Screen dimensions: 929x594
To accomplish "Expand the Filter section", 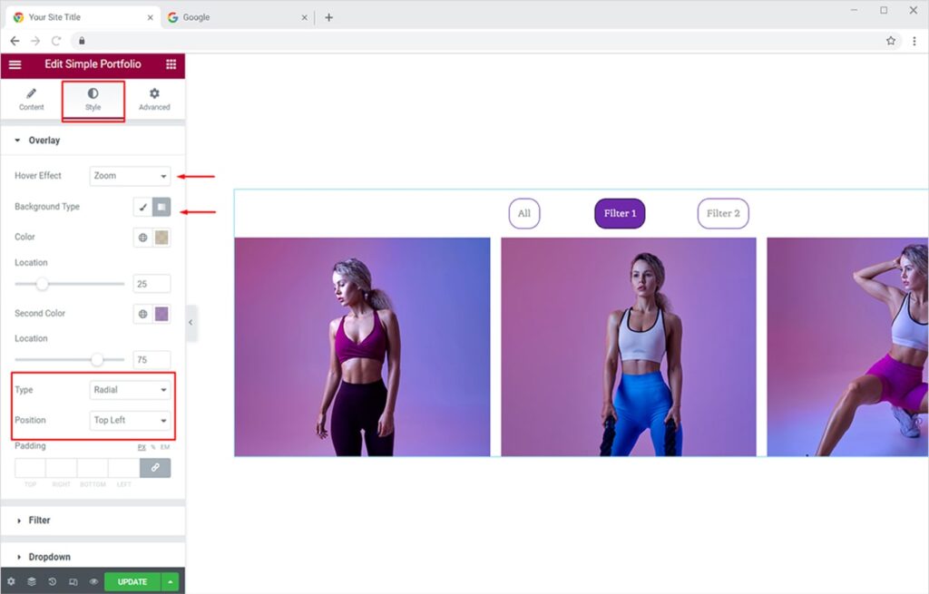I will point(39,521).
